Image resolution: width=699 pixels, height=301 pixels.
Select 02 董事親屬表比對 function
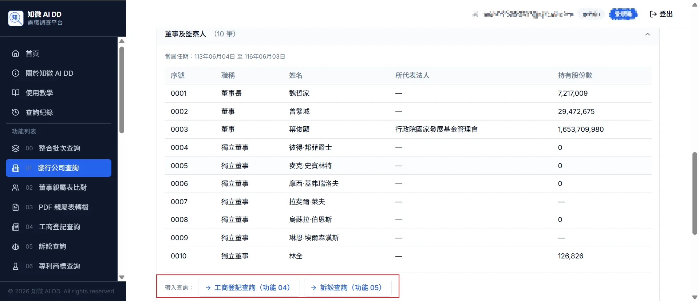[59, 187]
